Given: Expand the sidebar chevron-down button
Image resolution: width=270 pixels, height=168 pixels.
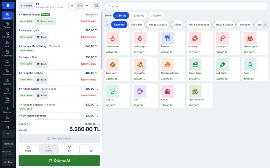Looking at the screenshot, I should pos(8,134).
